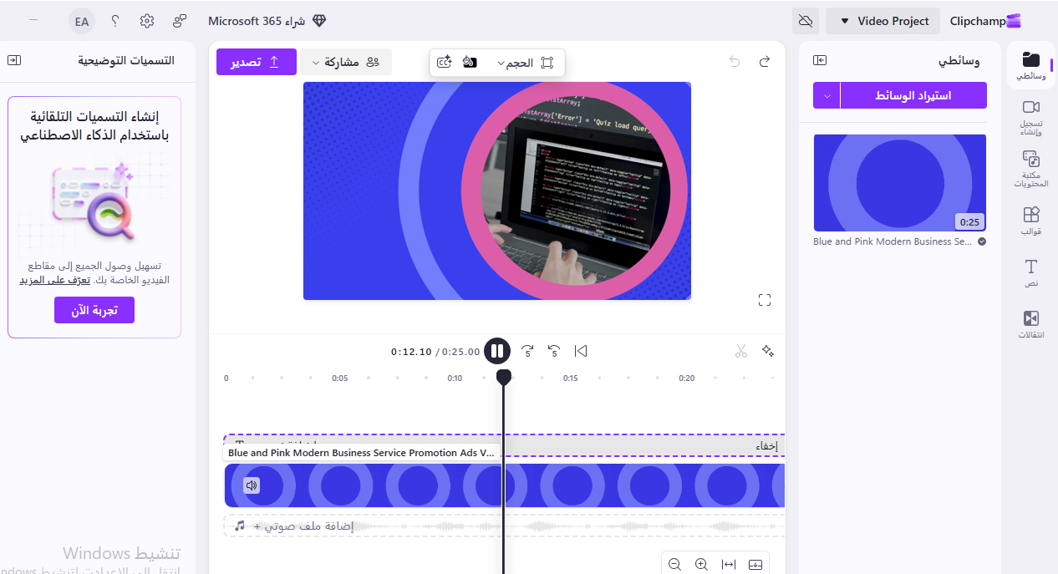Open the Text (نص) panel
1058x574 pixels.
pos(1030,272)
